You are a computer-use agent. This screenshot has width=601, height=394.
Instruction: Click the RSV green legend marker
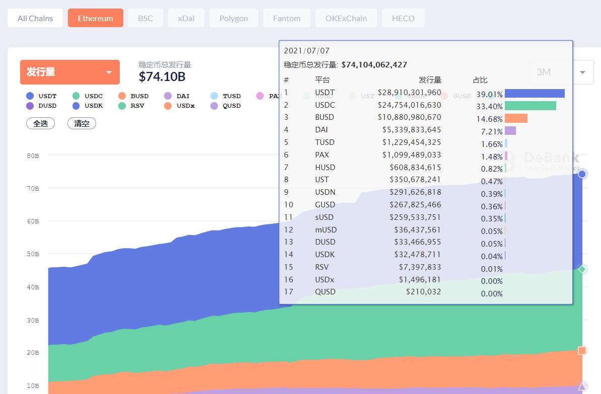pos(122,106)
